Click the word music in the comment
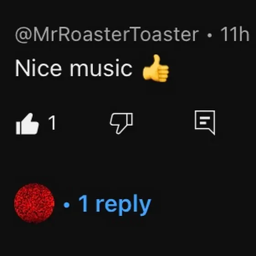 click(x=101, y=68)
